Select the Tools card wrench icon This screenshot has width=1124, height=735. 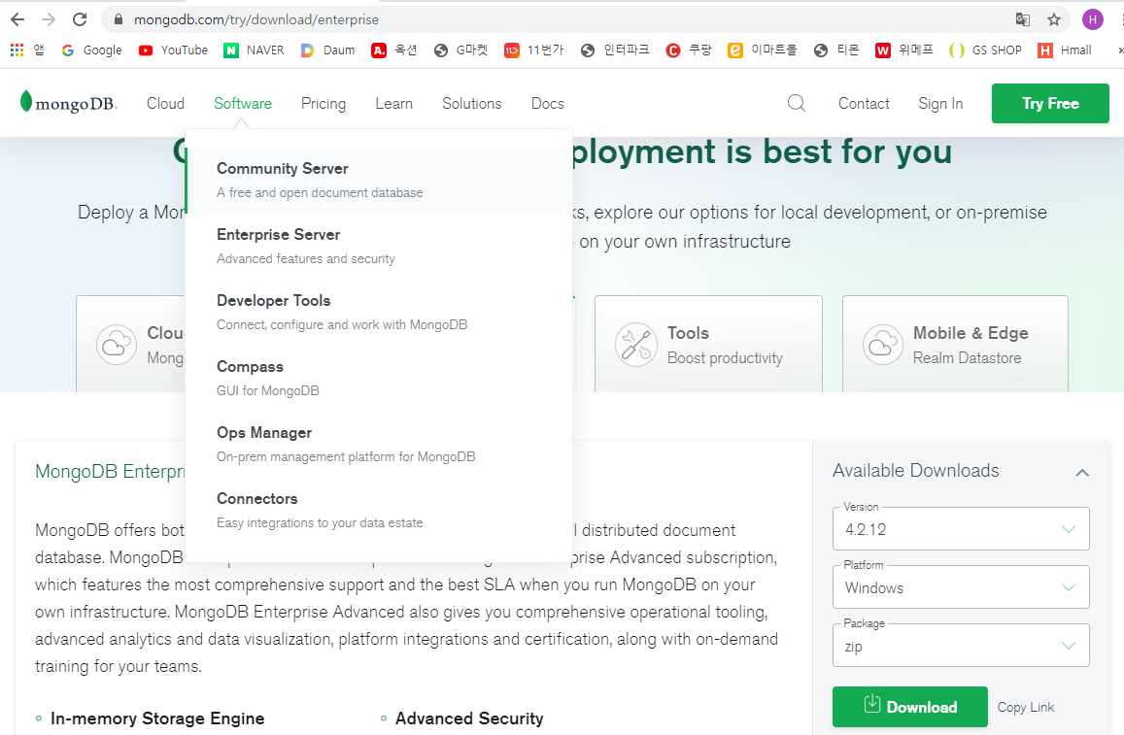coord(636,345)
